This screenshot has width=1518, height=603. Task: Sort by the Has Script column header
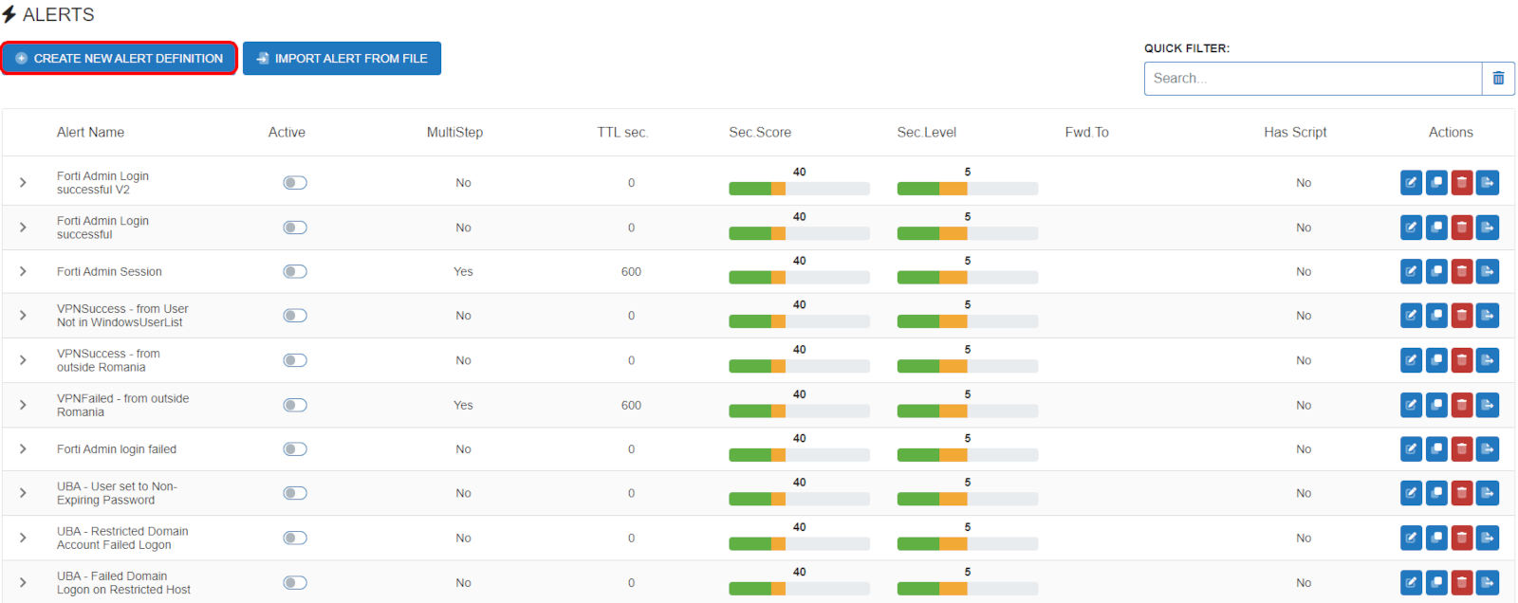pyautogui.click(x=1295, y=133)
